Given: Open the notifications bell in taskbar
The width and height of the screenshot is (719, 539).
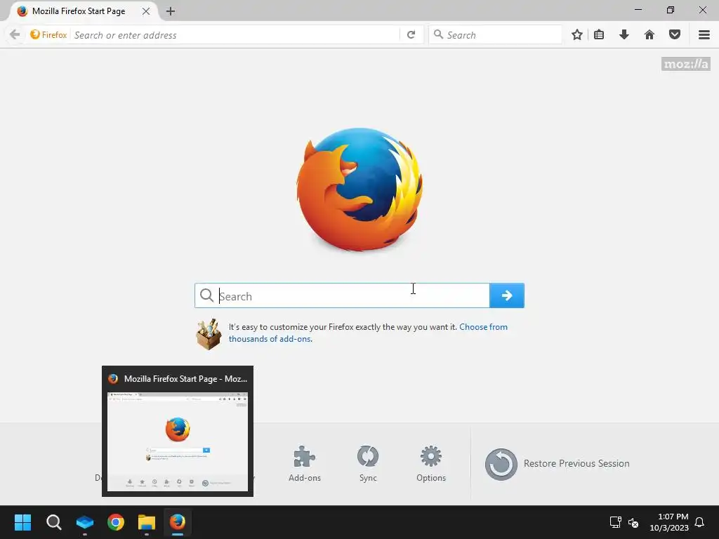Looking at the screenshot, I should click(x=699, y=522).
